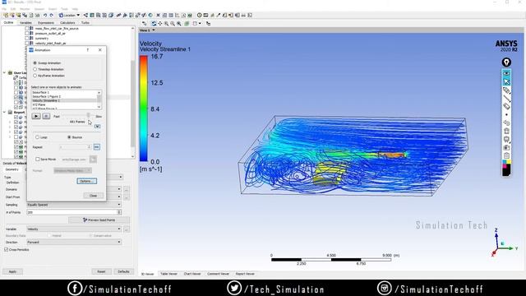The image size is (526, 296).
Task: Select Timestep Animation radio button
Action: (x=35, y=69)
